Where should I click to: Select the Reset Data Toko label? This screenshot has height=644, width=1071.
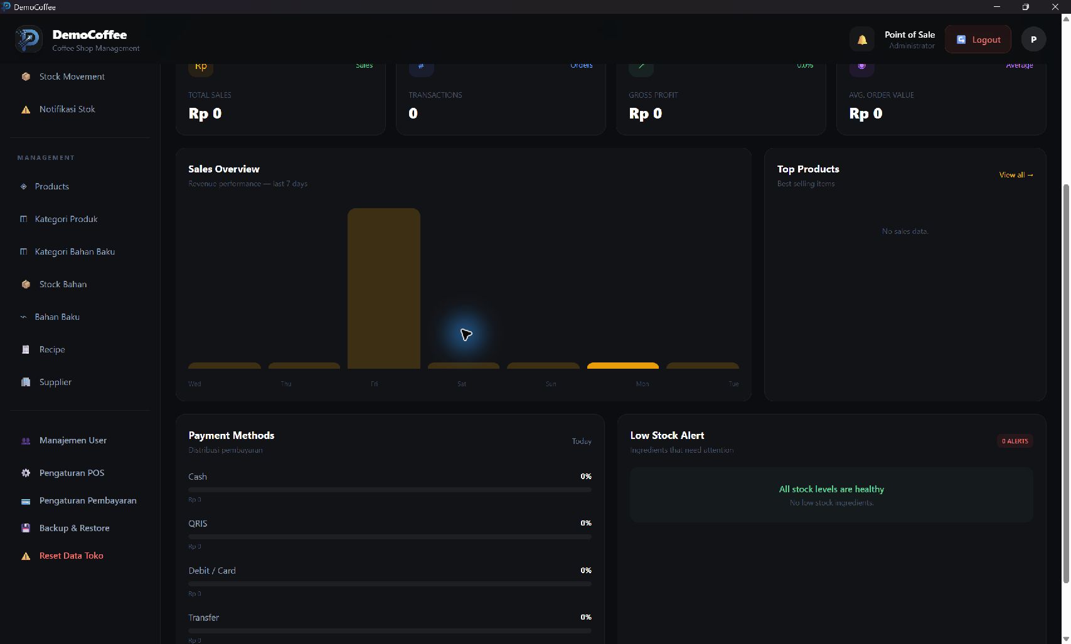click(x=72, y=556)
